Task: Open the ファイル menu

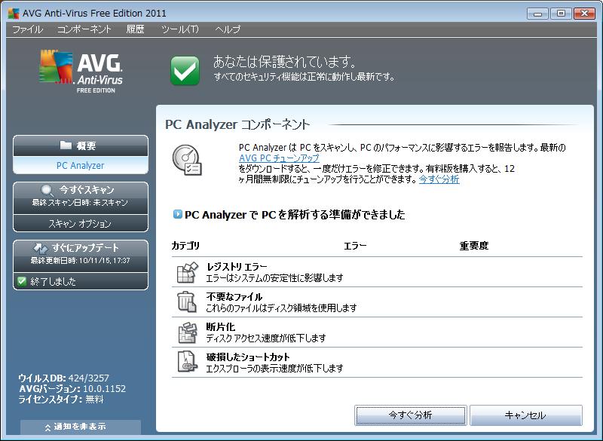Action: click(x=27, y=29)
